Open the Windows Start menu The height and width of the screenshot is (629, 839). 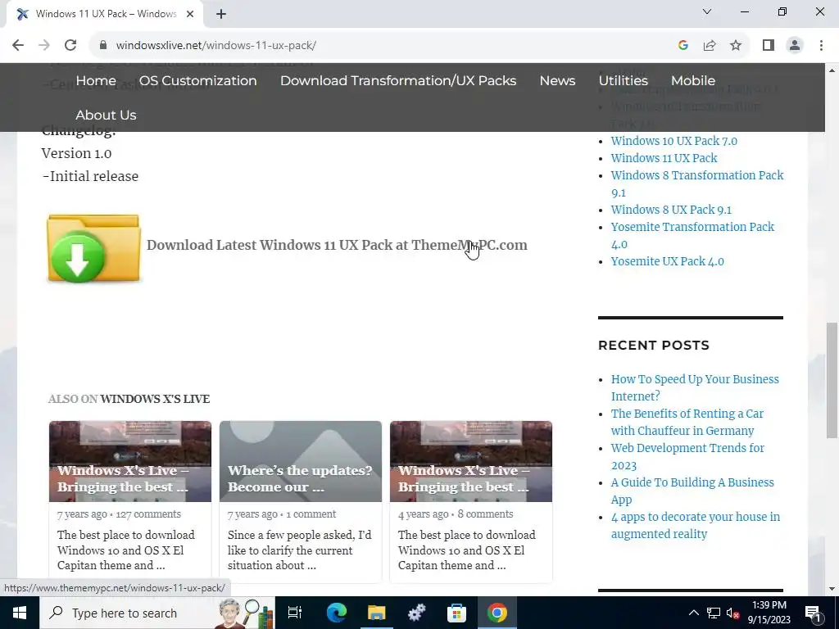coord(20,613)
